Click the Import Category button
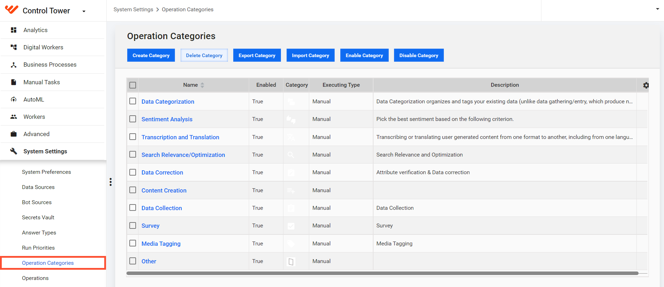 coord(311,55)
